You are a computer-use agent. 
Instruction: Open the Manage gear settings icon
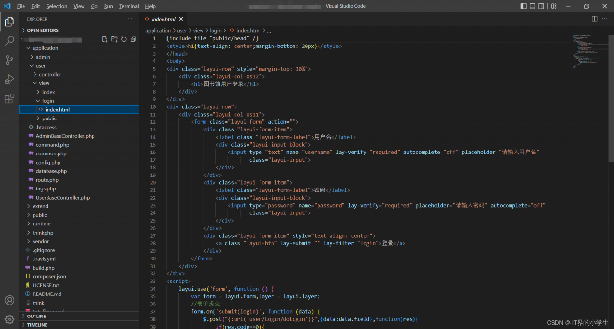[10, 319]
